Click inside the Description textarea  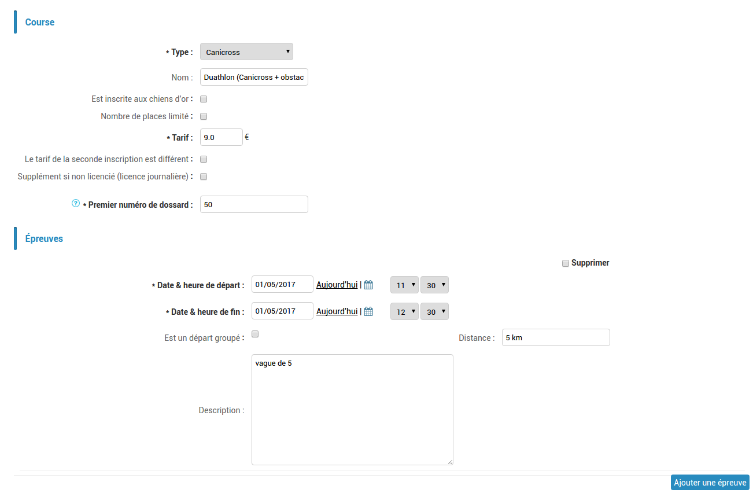[x=352, y=410]
